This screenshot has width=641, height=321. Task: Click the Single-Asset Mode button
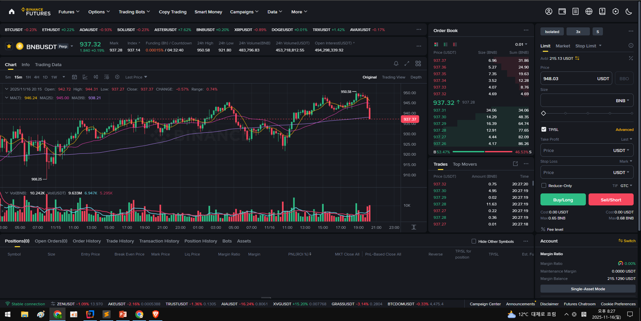click(588, 289)
